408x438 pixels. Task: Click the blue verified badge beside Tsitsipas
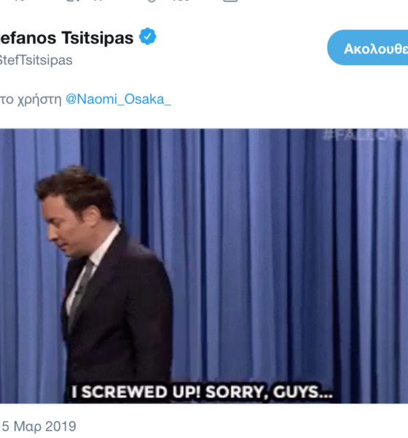click(147, 36)
